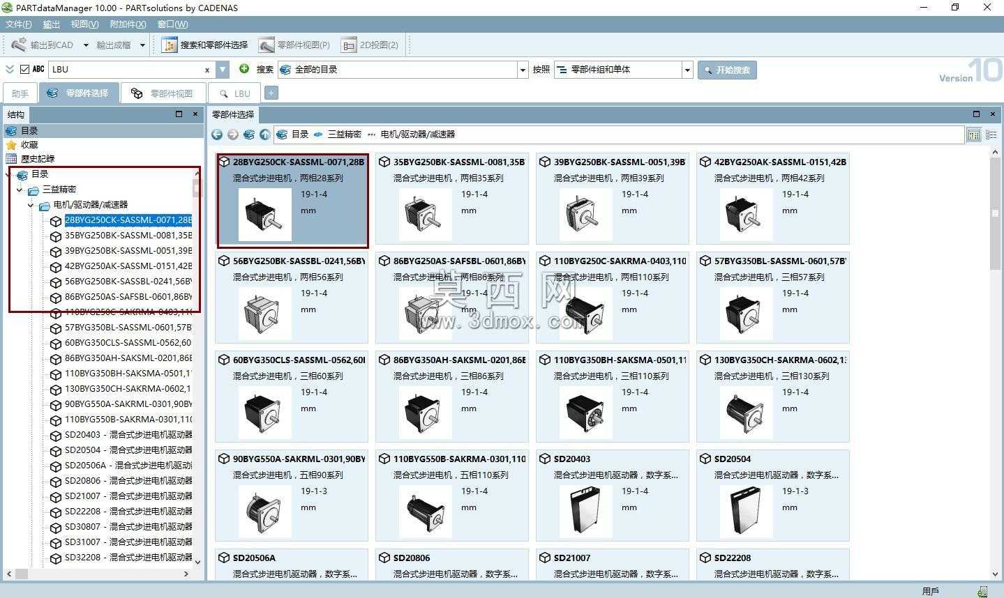This screenshot has width=1004, height=598.
Task: Open the 56BYG250BK-SASSBL-0241 motor thumbnail
Action: (x=265, y=314)
